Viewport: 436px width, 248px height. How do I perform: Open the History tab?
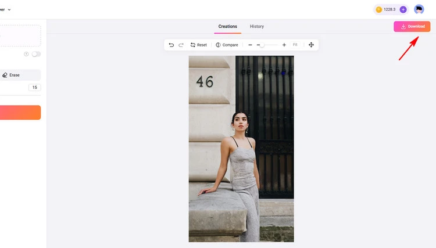coord(256,26)
